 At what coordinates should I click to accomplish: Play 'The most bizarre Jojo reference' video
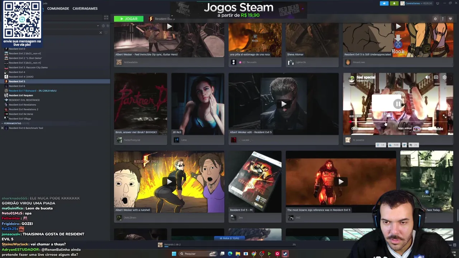click(341, 182)
